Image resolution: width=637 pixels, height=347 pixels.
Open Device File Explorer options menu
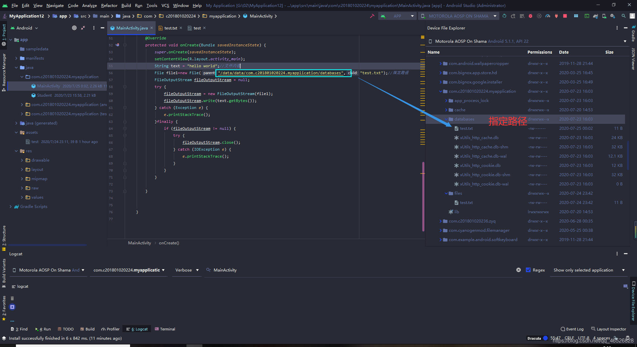tap(617, 28)
